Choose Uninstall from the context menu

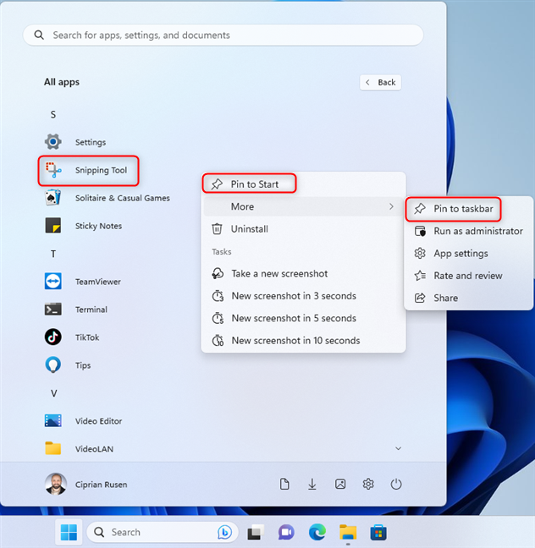(x=303, y=229)
